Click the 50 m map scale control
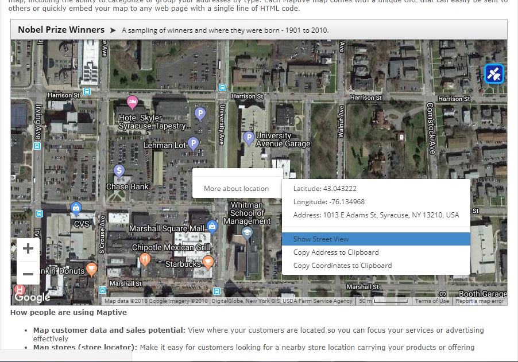Screen dimensions: 518x362 click(x=384, y=301)
